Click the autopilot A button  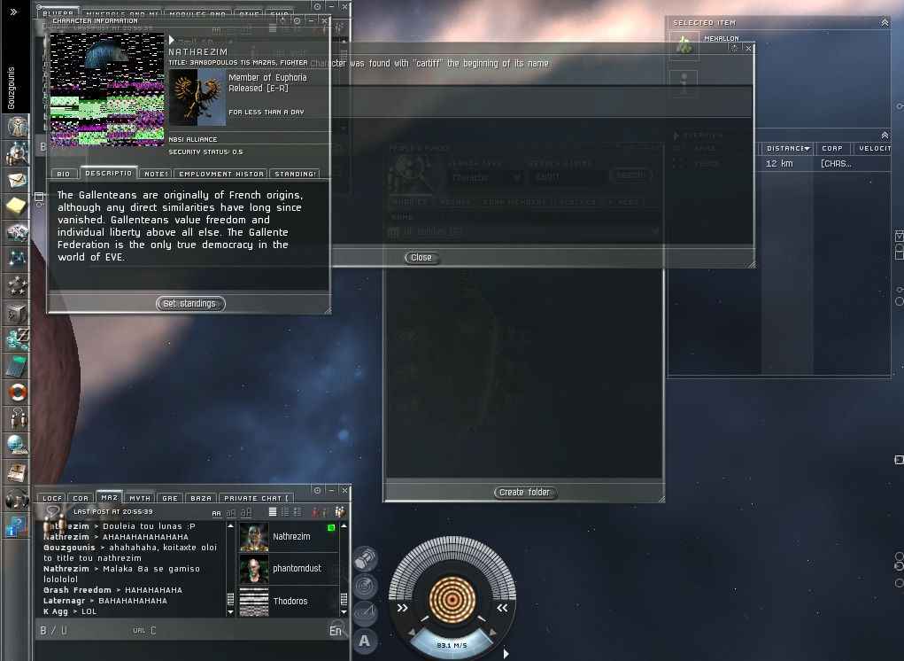point(365,641)
